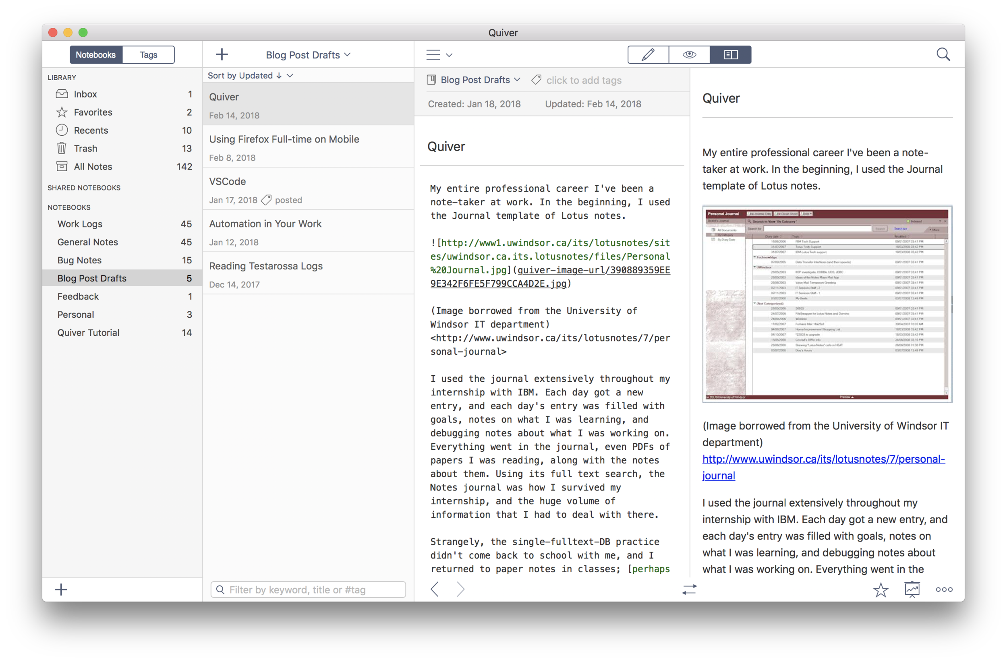Open the Inbox in library
1007x662 pixels.
(122, 94)
